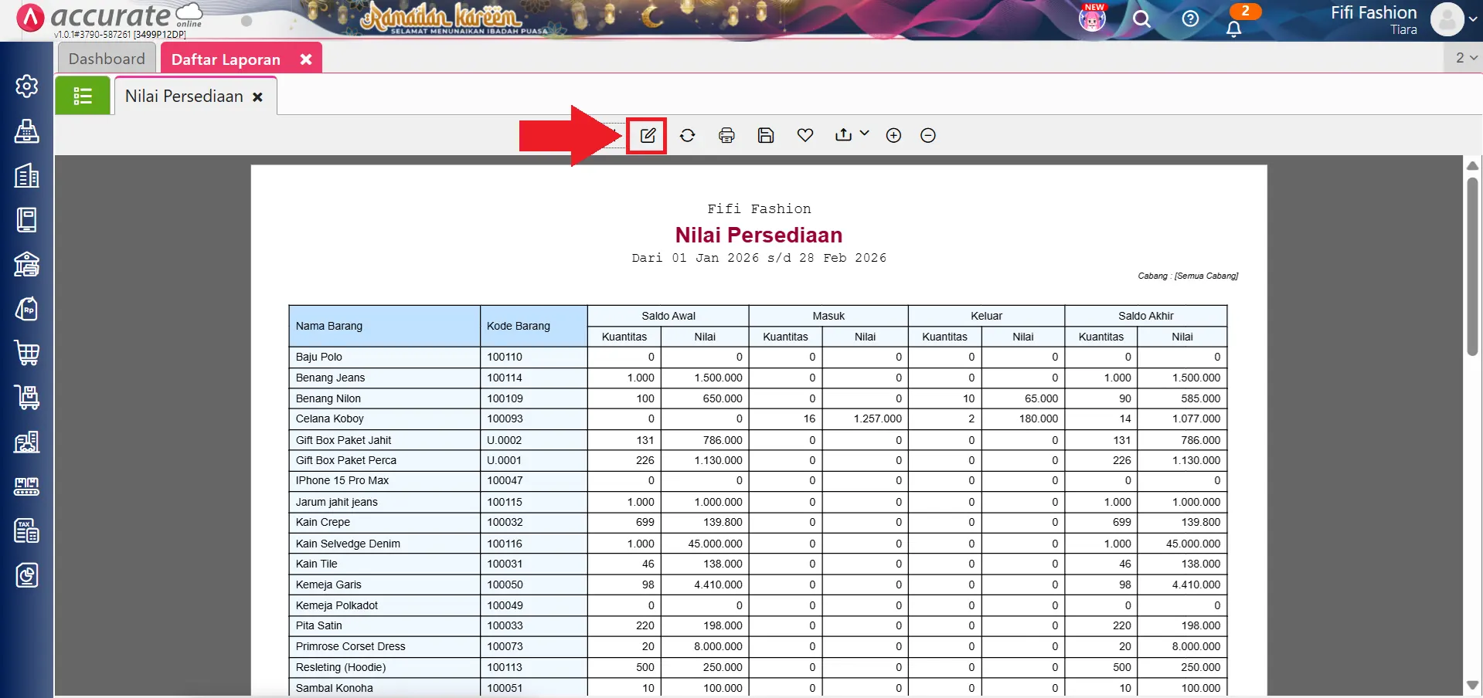Viewport: 1483px width, 698px height.
Task: Select the Daftar Laporan tab
Action: click(x=226, y=57)
